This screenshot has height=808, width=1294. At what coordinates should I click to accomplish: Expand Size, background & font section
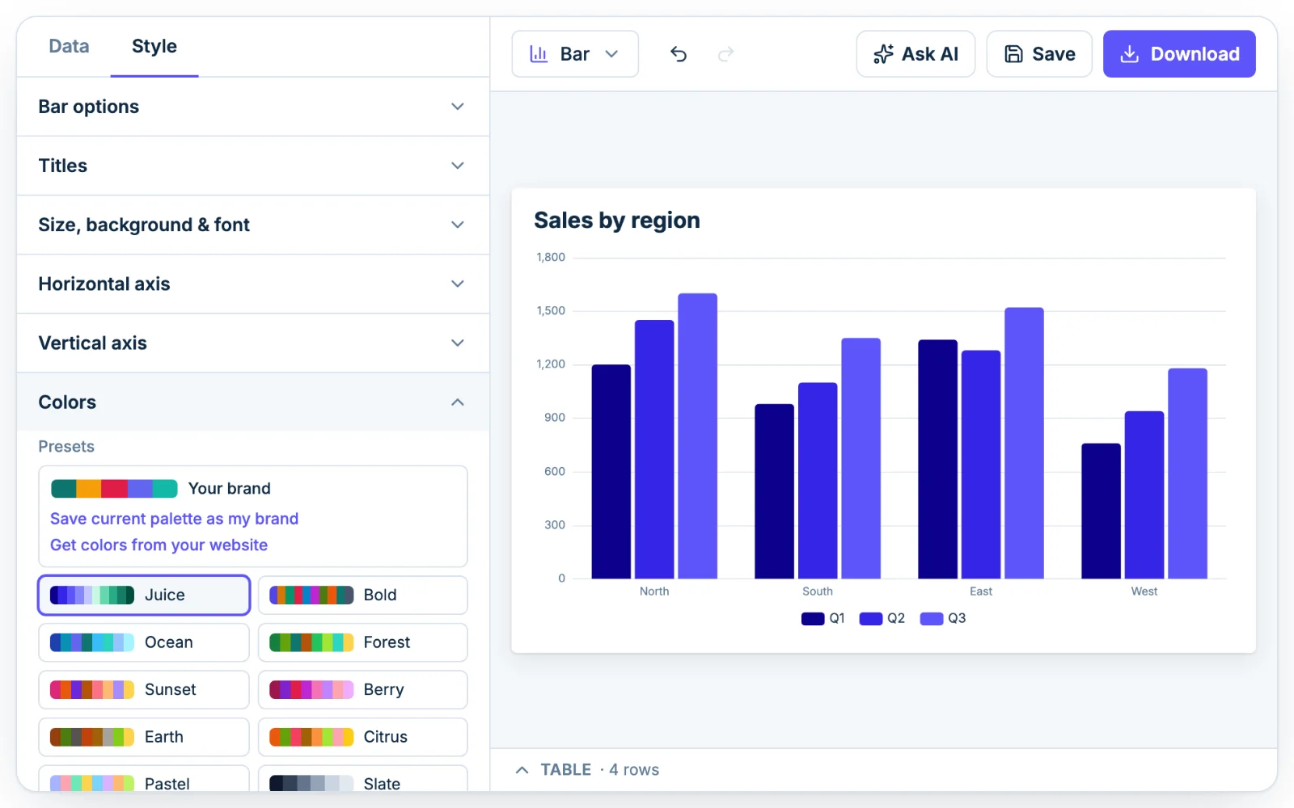253,225
